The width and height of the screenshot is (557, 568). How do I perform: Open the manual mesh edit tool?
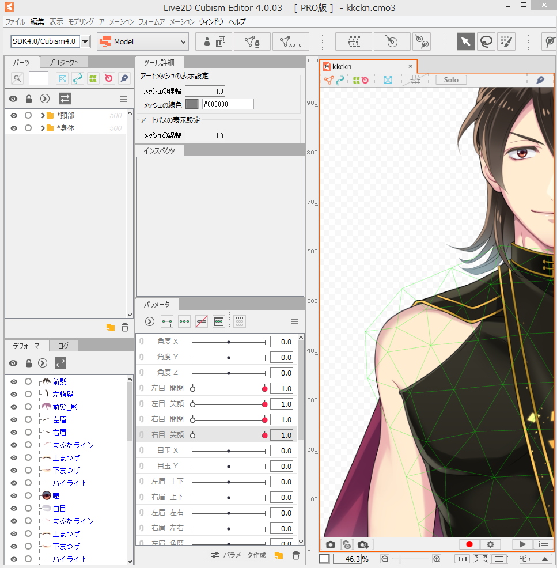coord(252,41)
